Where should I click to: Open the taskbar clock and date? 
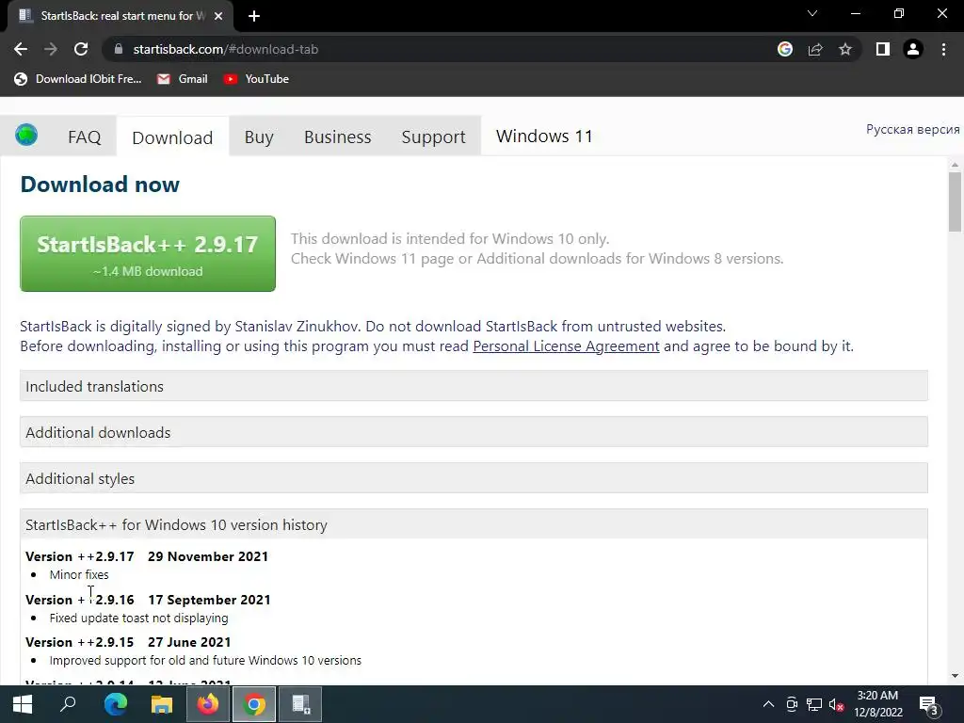(x=878, y=704)
